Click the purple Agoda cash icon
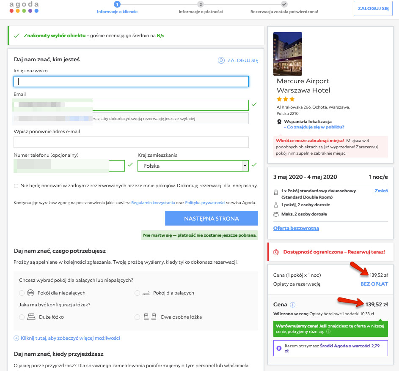 279,348
